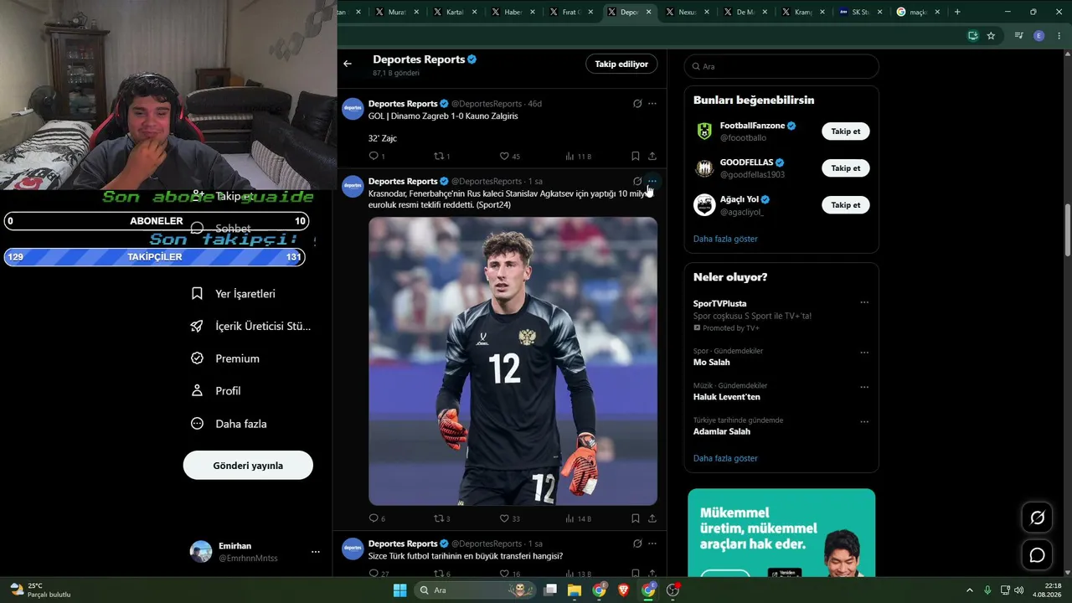The image size is (1072, 603).
Task: Bookmark the Krasnodar Agkatsev post
Action: click(636, 518)
